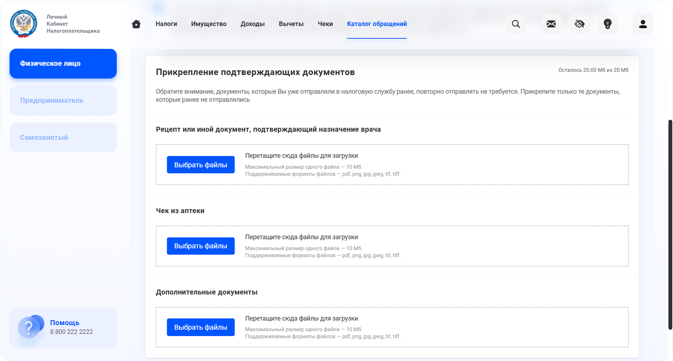Viewport: 673px width, 361px height.
Task: Open Доходы menu item
Action: 252,24
